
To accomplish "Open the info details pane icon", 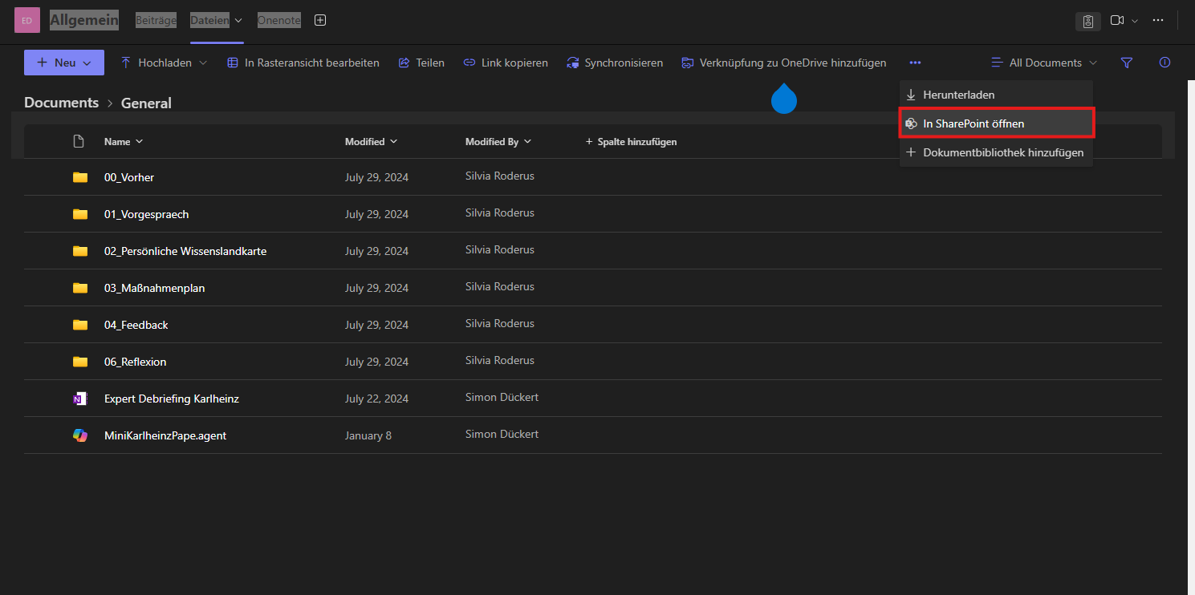I will tap(1165, 63).
